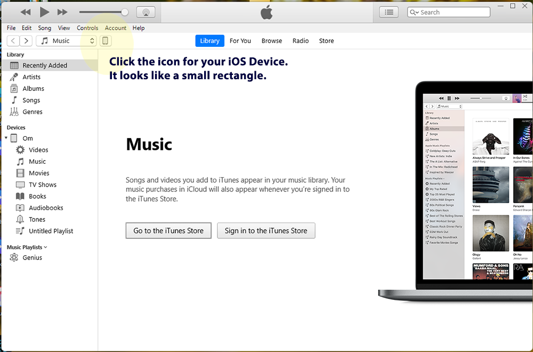This screenshot has width=533, height=352.
Task: Click the Recently Added grid icon
Action: point(14,65)
